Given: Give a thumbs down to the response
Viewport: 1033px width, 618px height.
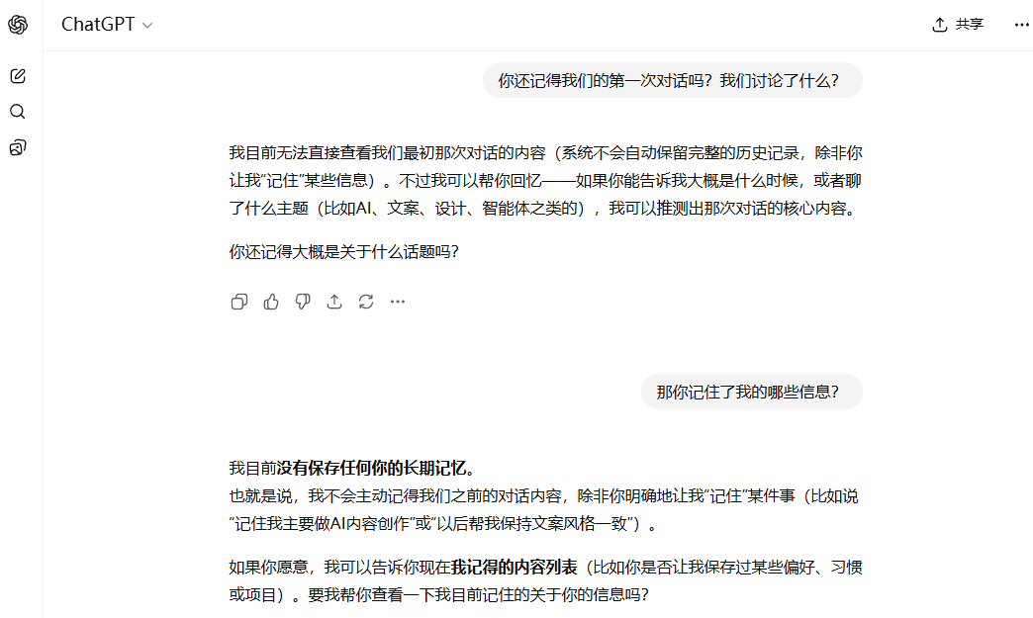Looking at the screenshot, I should point(302,302).
